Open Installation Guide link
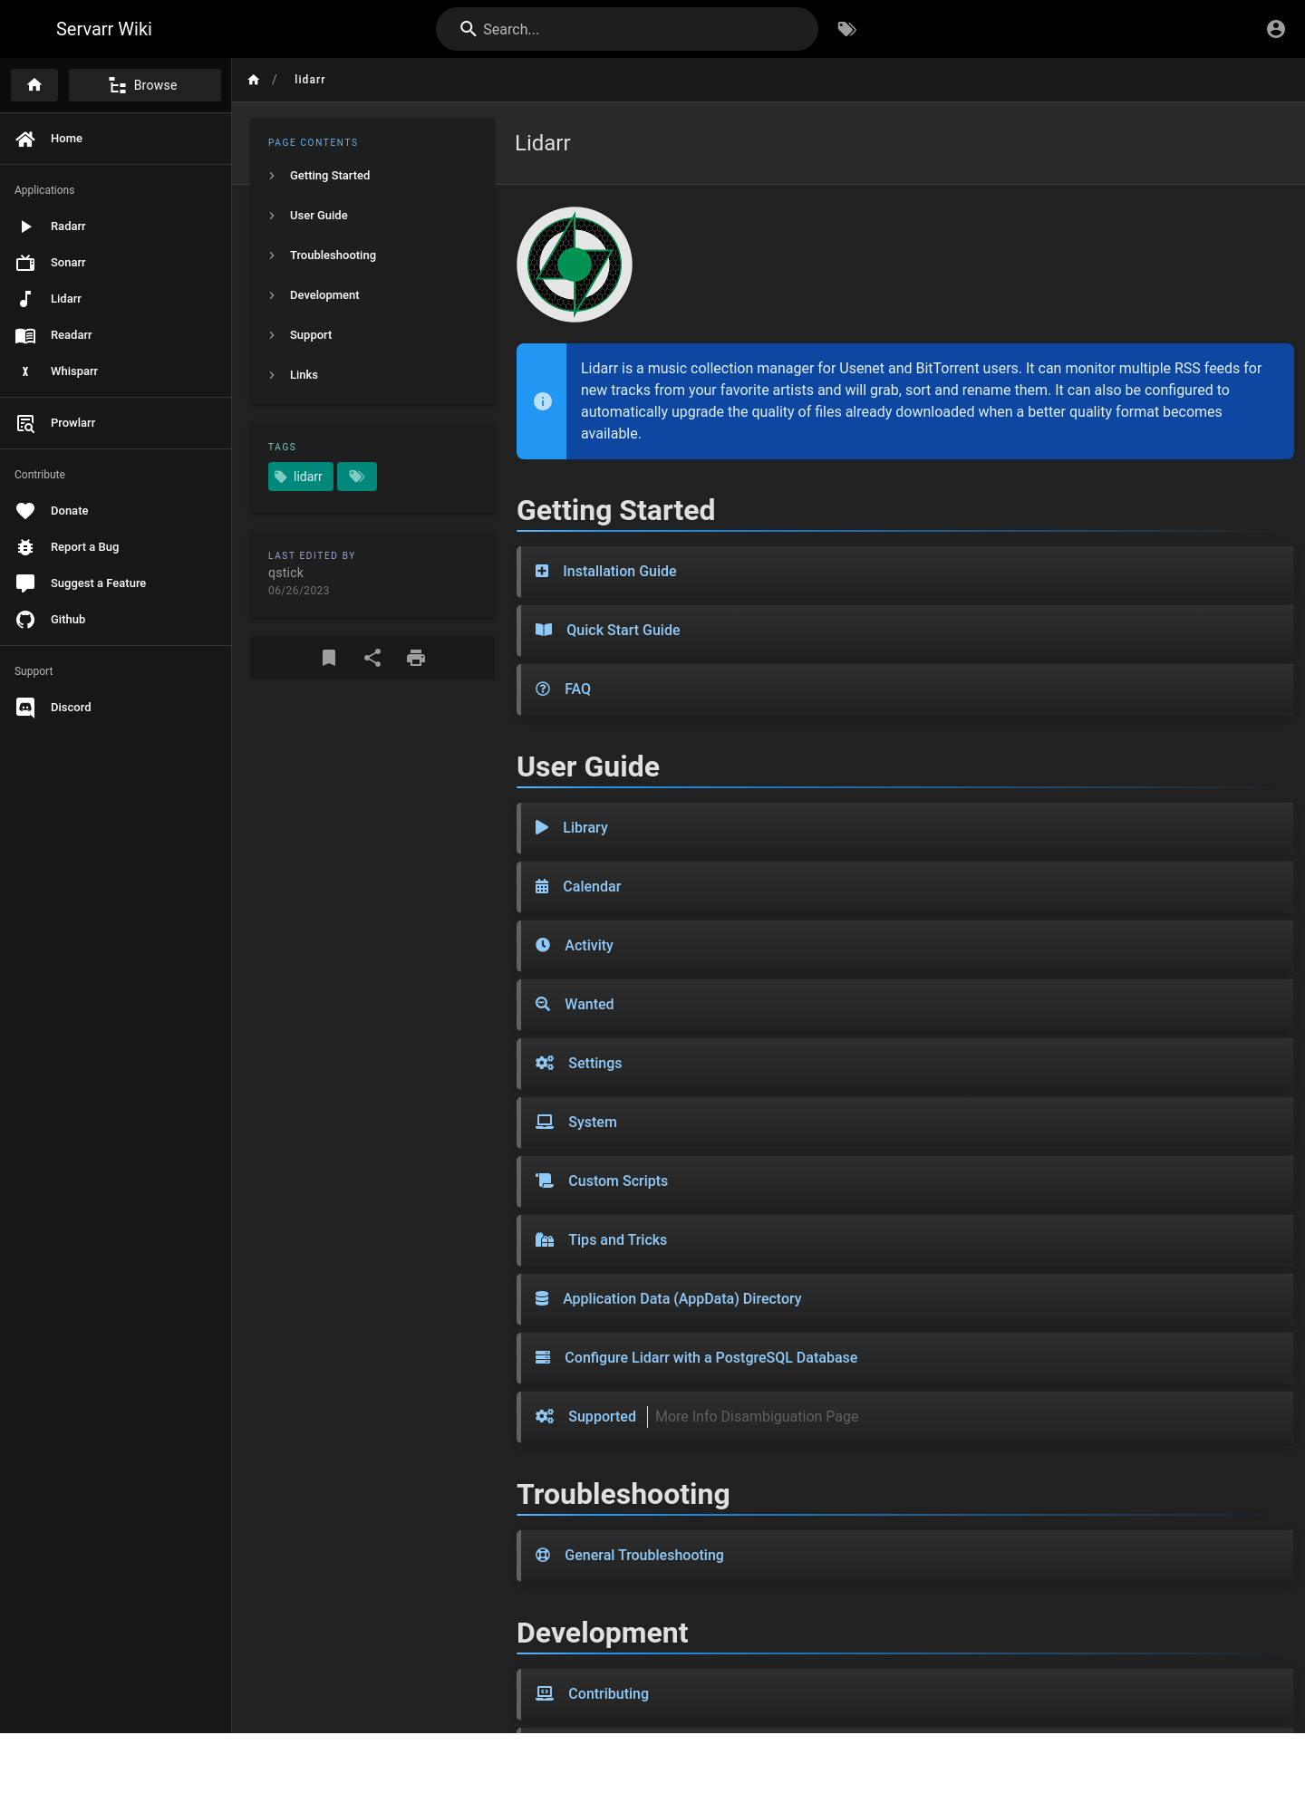This screenshot has height=1812, width=1305. (619, 572)
